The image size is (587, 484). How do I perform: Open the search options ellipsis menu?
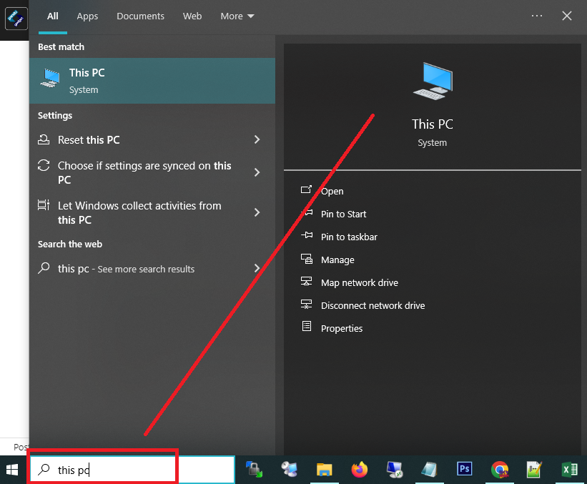(x=537, y=16)
